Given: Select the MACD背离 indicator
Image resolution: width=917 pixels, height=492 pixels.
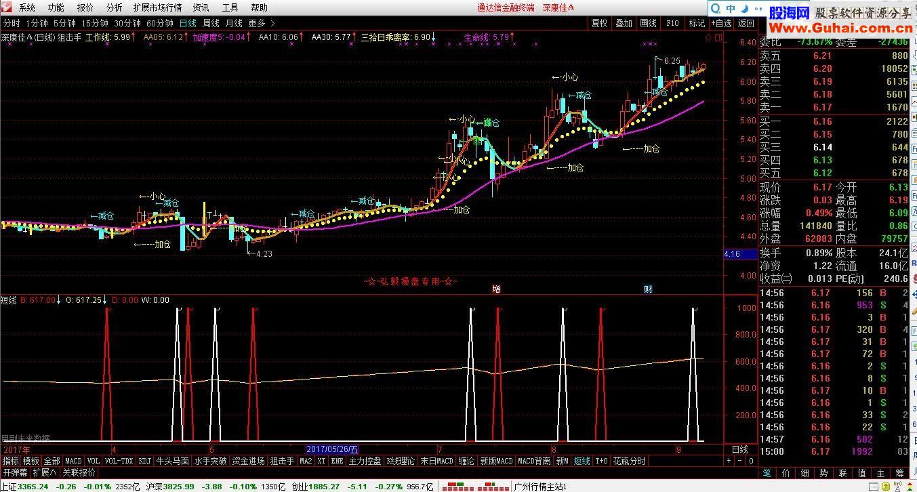Looking at the screenshot, I should 534,461.
